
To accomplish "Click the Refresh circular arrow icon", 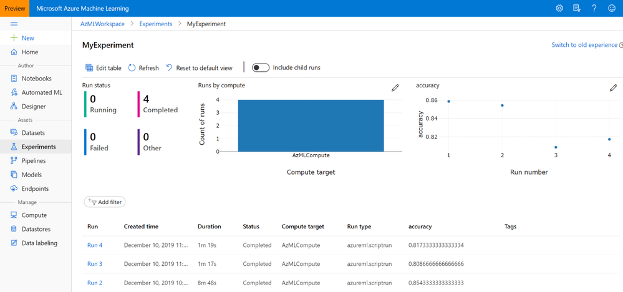I will point(132,68).
